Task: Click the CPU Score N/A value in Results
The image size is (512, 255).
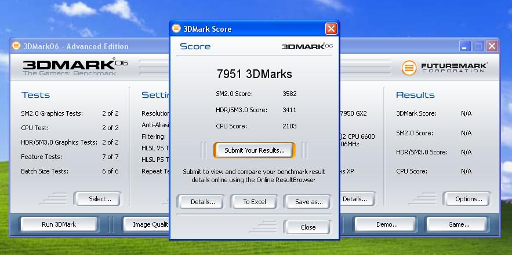Action: [466, 171]
